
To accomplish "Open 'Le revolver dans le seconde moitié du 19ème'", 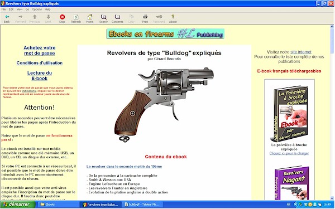I will click(x=124, y=167).
